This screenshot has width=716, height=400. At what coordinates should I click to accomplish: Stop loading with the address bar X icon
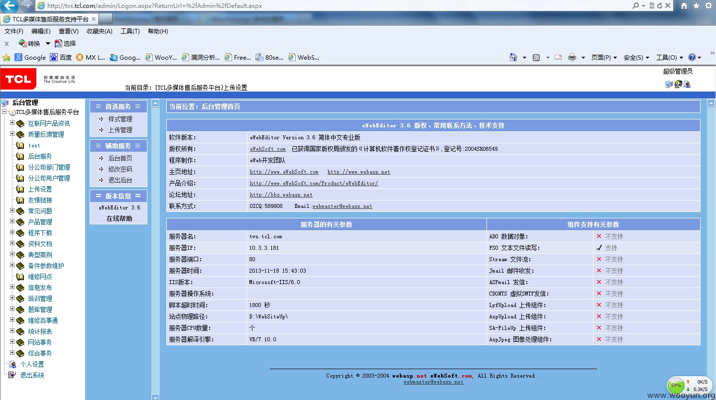pos(668,5)
